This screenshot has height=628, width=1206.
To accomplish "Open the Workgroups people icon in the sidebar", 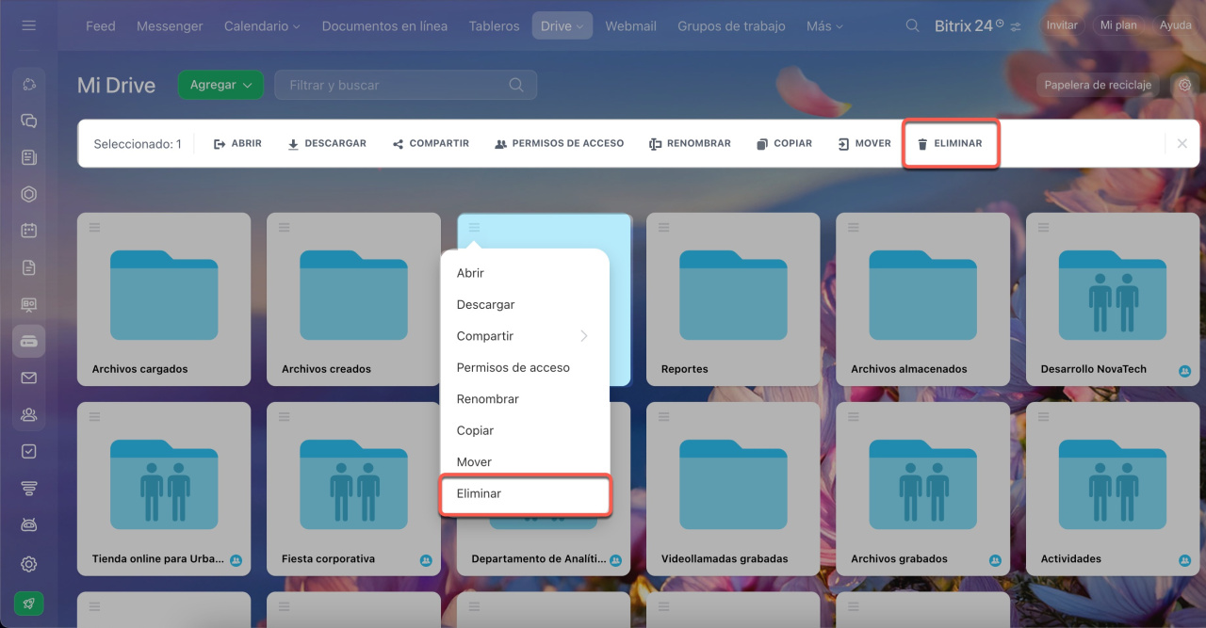I will (x=28, y=414).
